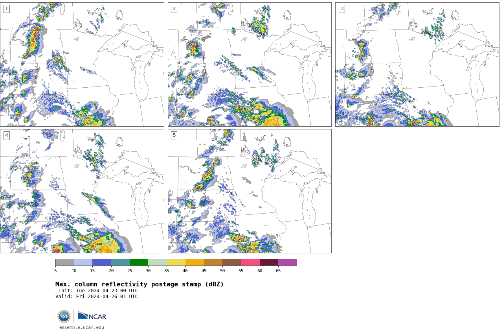Select the maroon 60-65 dBZ swatch
The height and width of the screenshot is (332, 503).
click(x=269, y=262)
